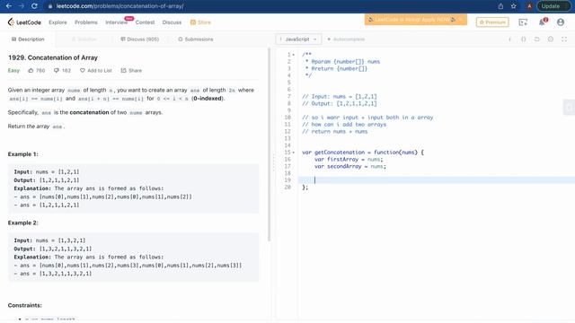Click the editor info icon
Screen dimensions: 575x323
click(x=509, y=39)
